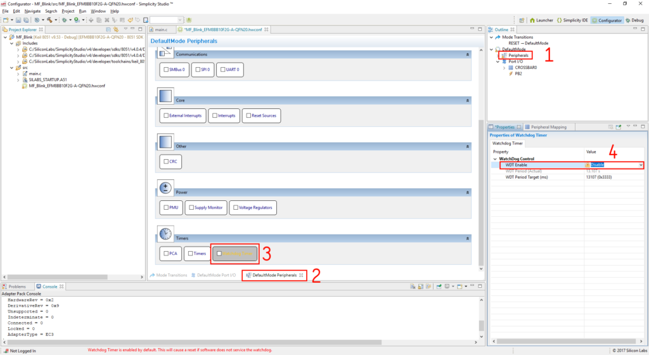Viewport: 649px width, 355px height.
Task: Expand the SILABS_STARTUP.A51 file node
Action: point(17,80)
